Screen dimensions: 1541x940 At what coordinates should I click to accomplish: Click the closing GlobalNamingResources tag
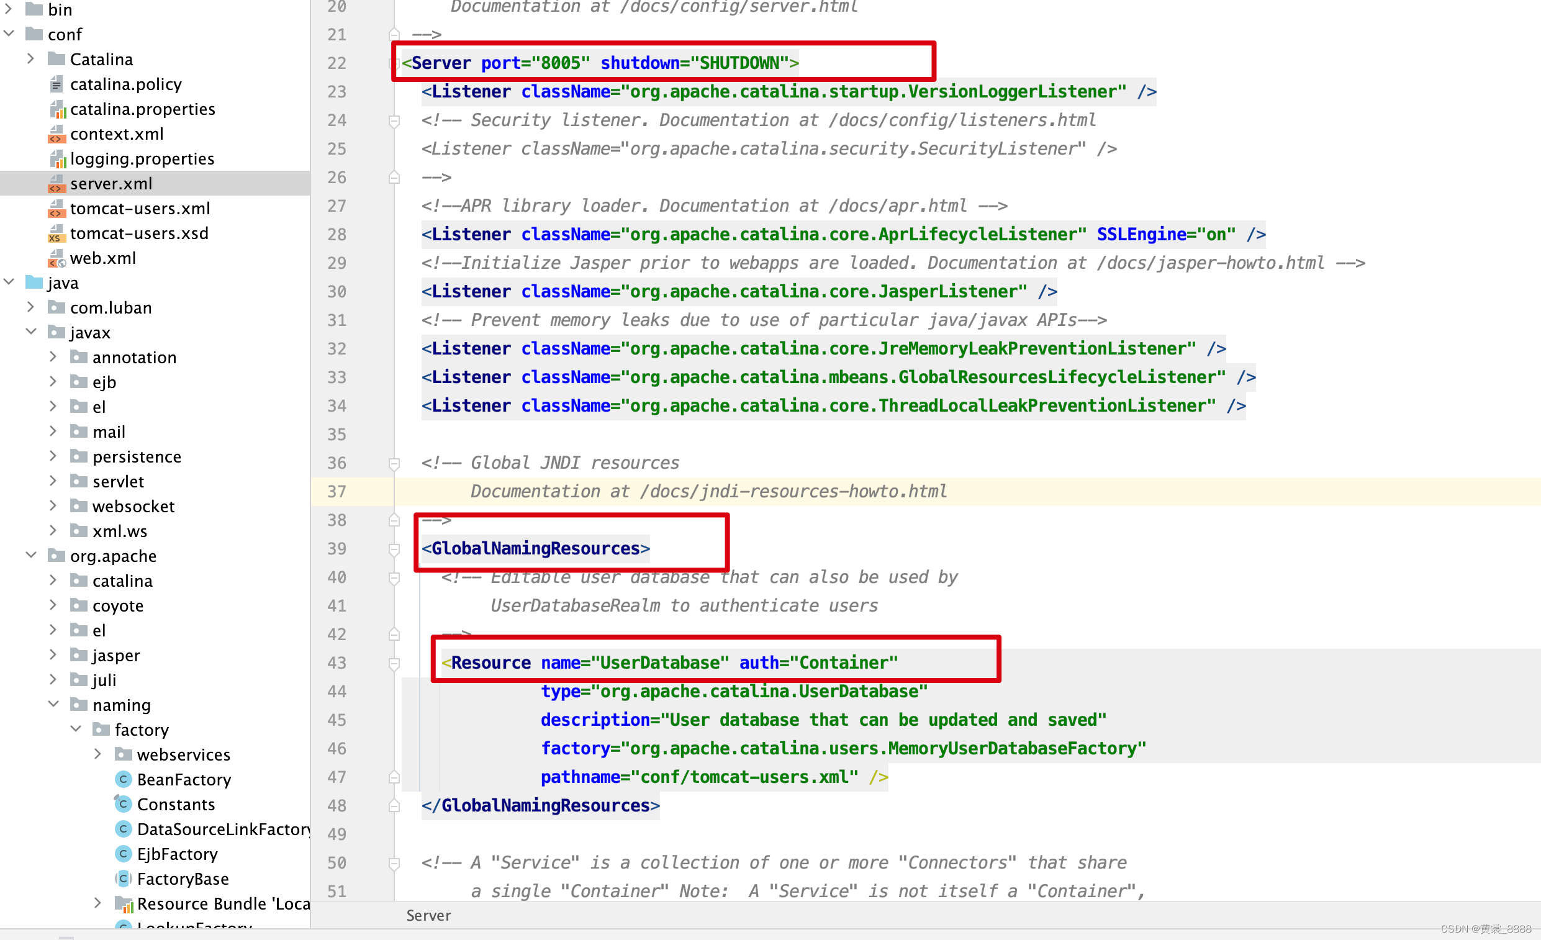point(540,805)
